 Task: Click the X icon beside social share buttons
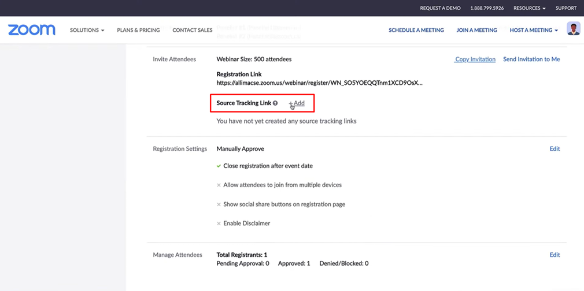(219, 204)
